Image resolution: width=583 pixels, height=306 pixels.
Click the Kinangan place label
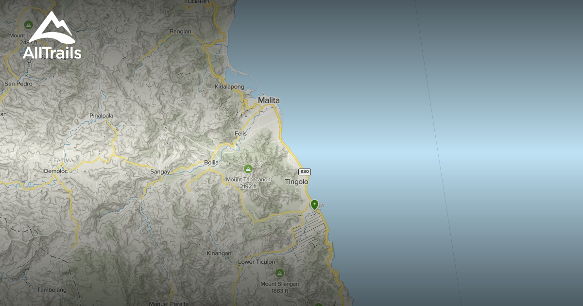coord(219,254)
